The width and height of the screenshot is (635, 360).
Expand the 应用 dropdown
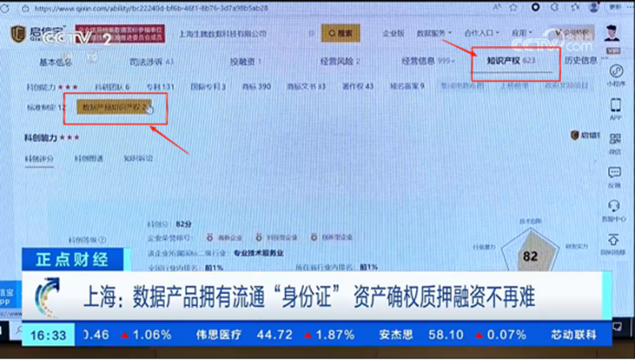[521, 33]
